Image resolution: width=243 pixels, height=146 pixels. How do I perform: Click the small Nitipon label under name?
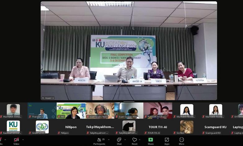pos(65,133)
